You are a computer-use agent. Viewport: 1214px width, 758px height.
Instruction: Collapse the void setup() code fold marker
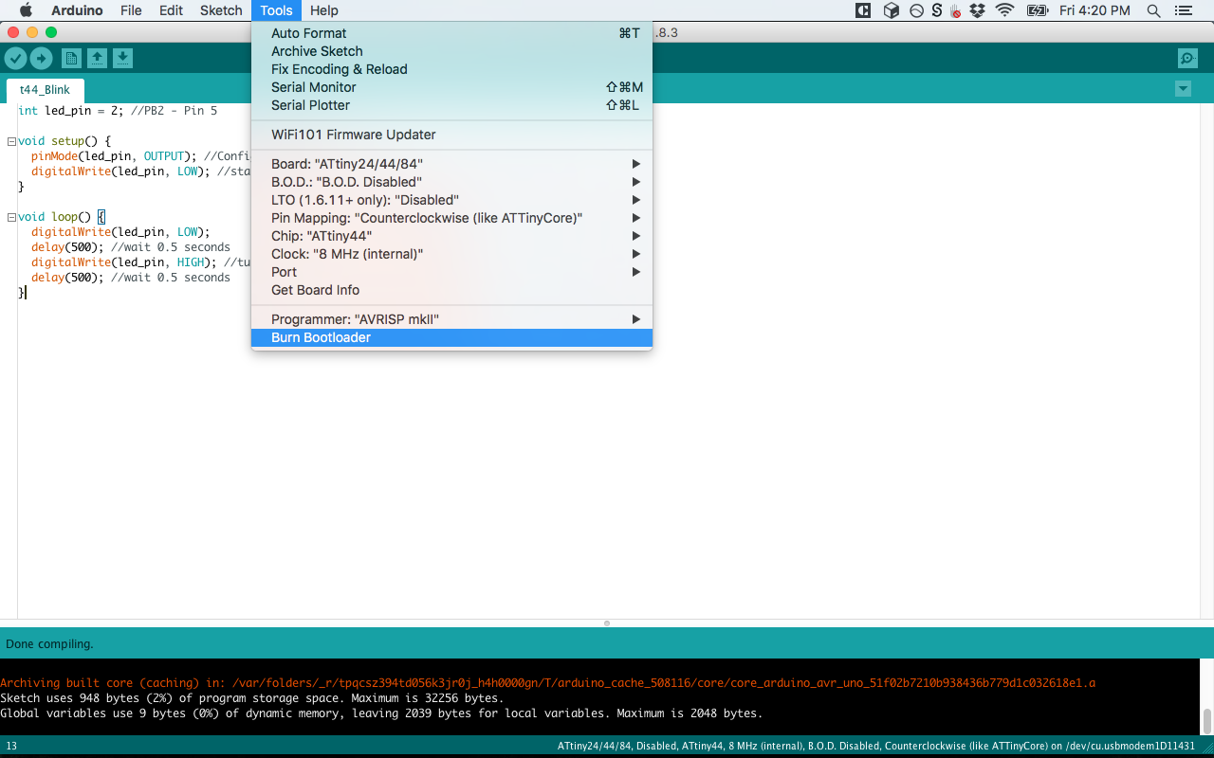point(10,141)
